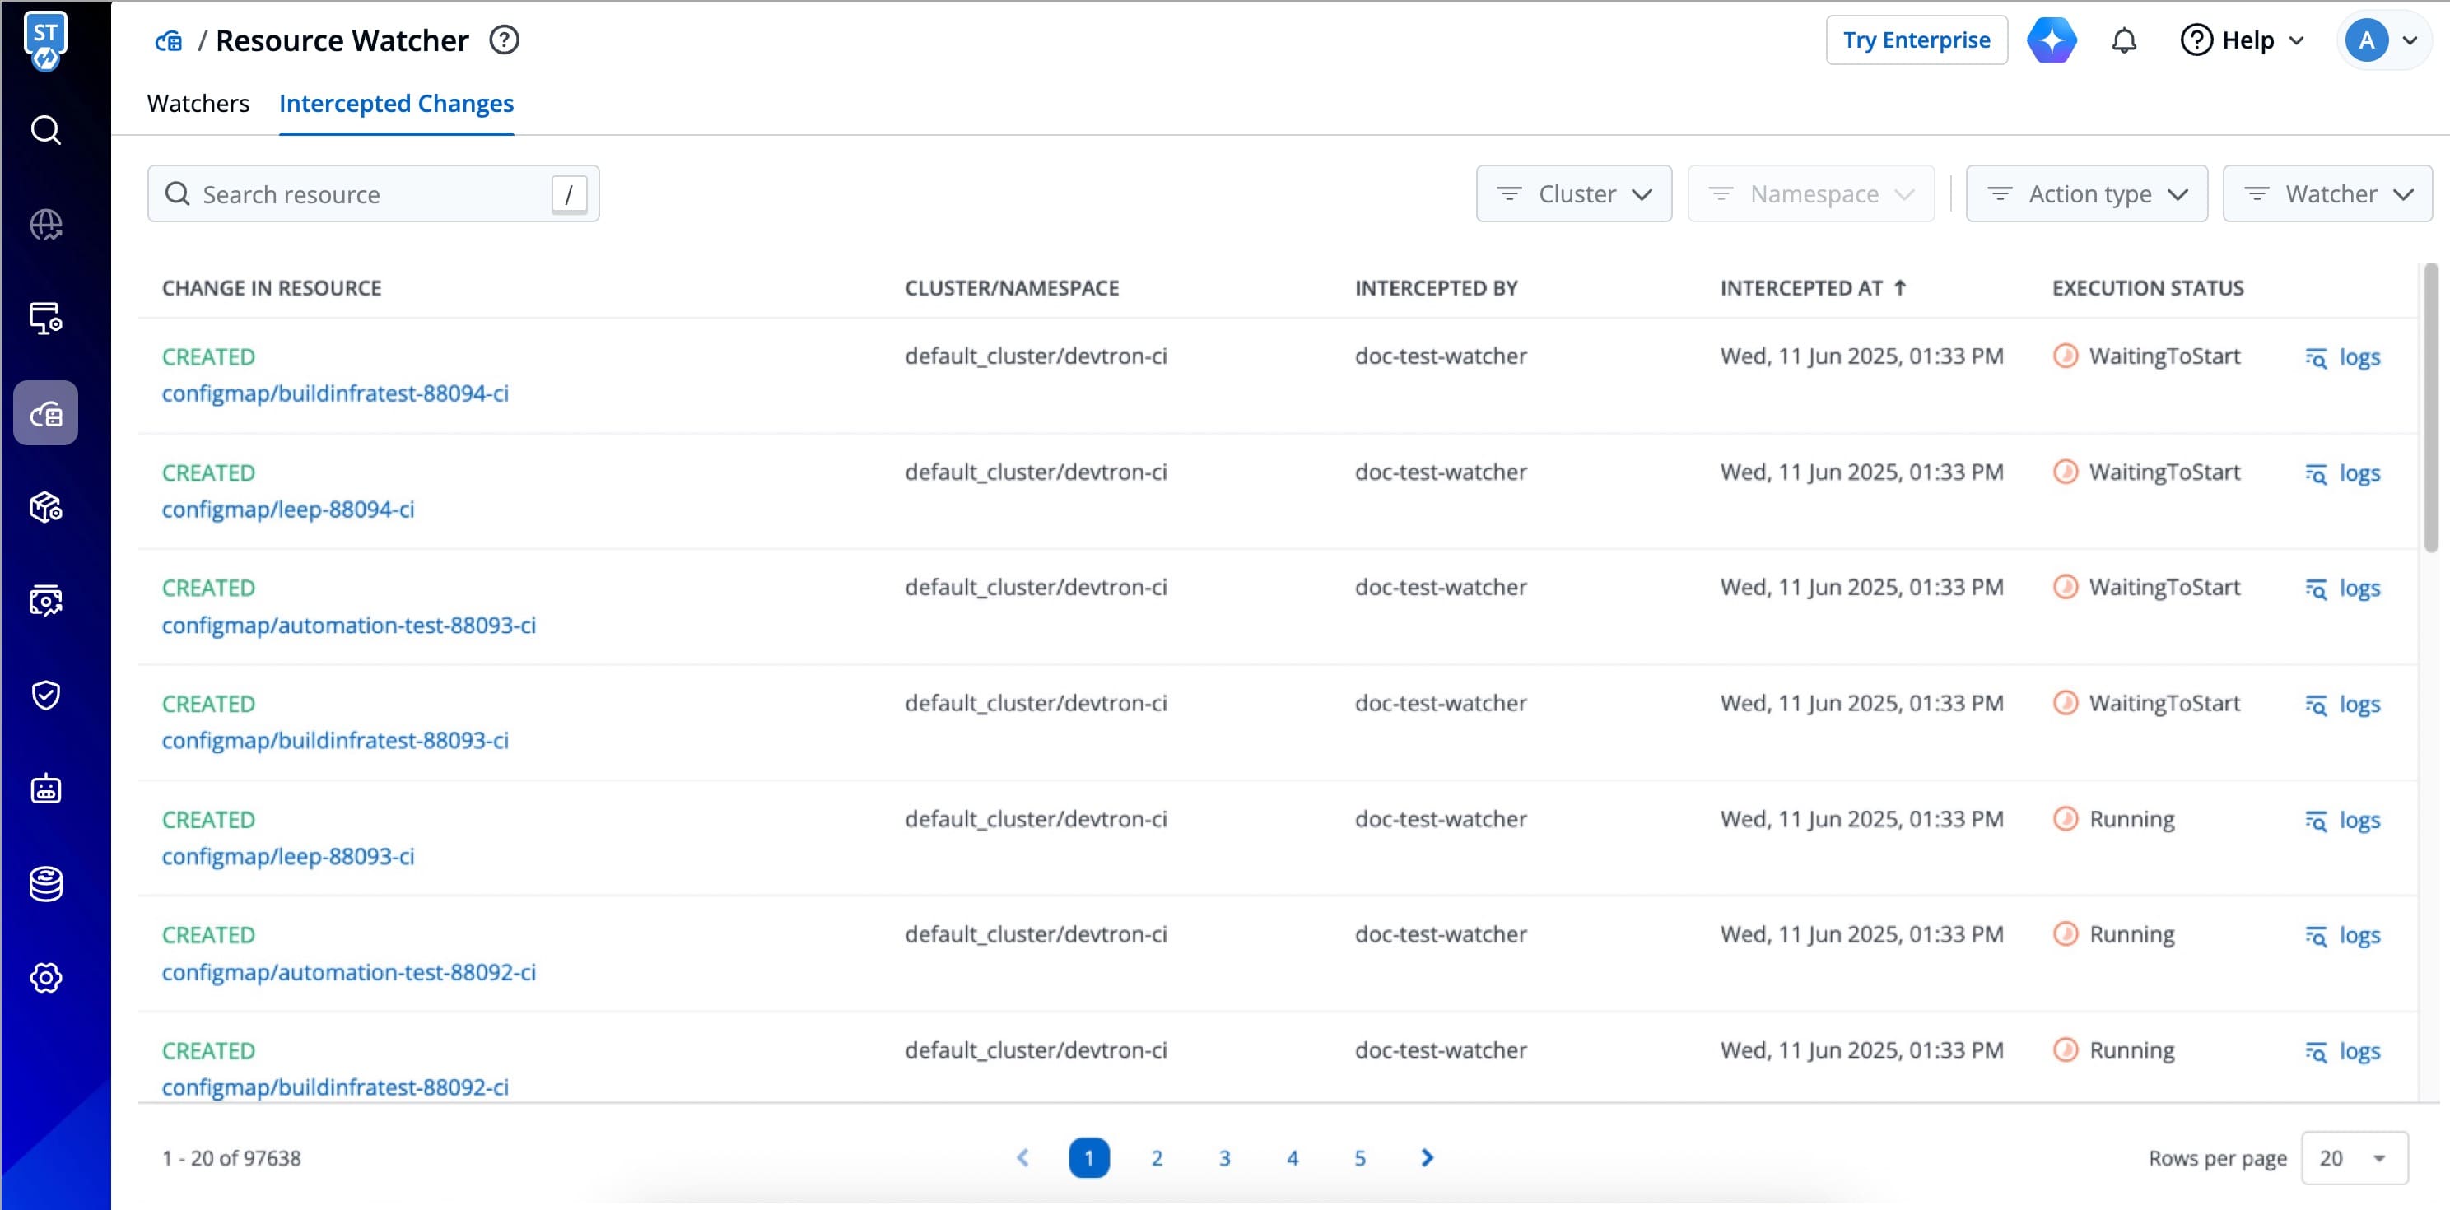Image resolution: width=2450 pixels, height=1210 pixels.
Task: Open global settings gear in sidebar
Action: click(x=45, y=978)
